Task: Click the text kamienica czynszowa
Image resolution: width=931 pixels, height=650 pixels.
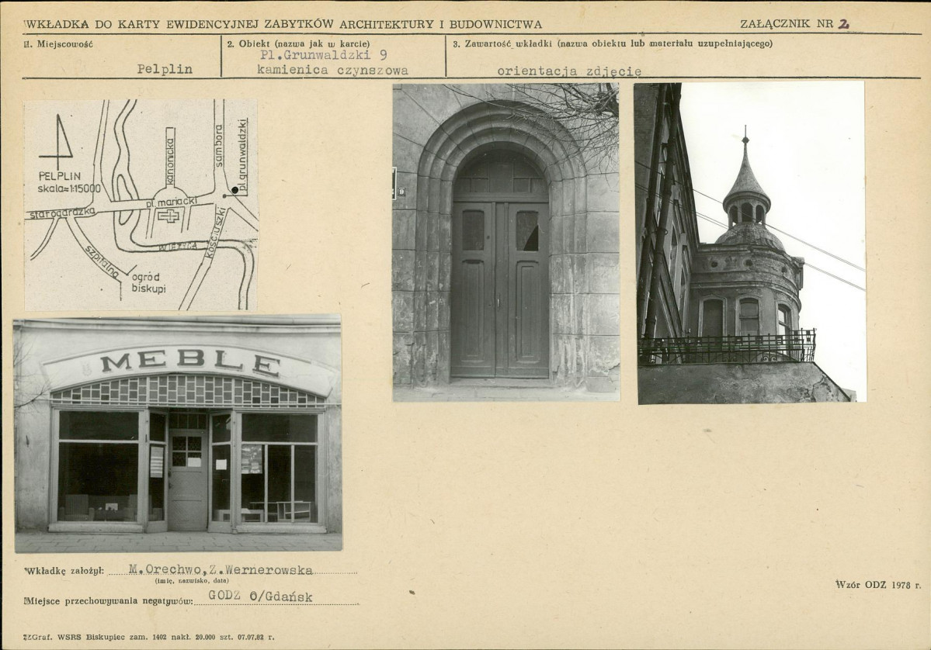Action: pos(332,70)
